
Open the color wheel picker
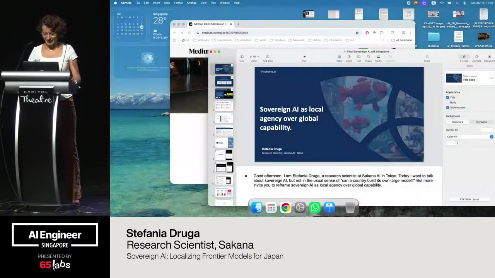457,143
